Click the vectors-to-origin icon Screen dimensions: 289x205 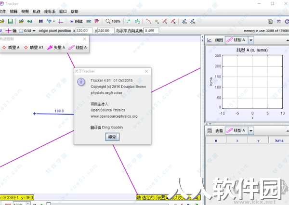(184, 21)
